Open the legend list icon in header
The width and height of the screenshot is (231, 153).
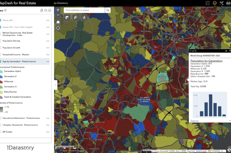(x=208, y=3)
